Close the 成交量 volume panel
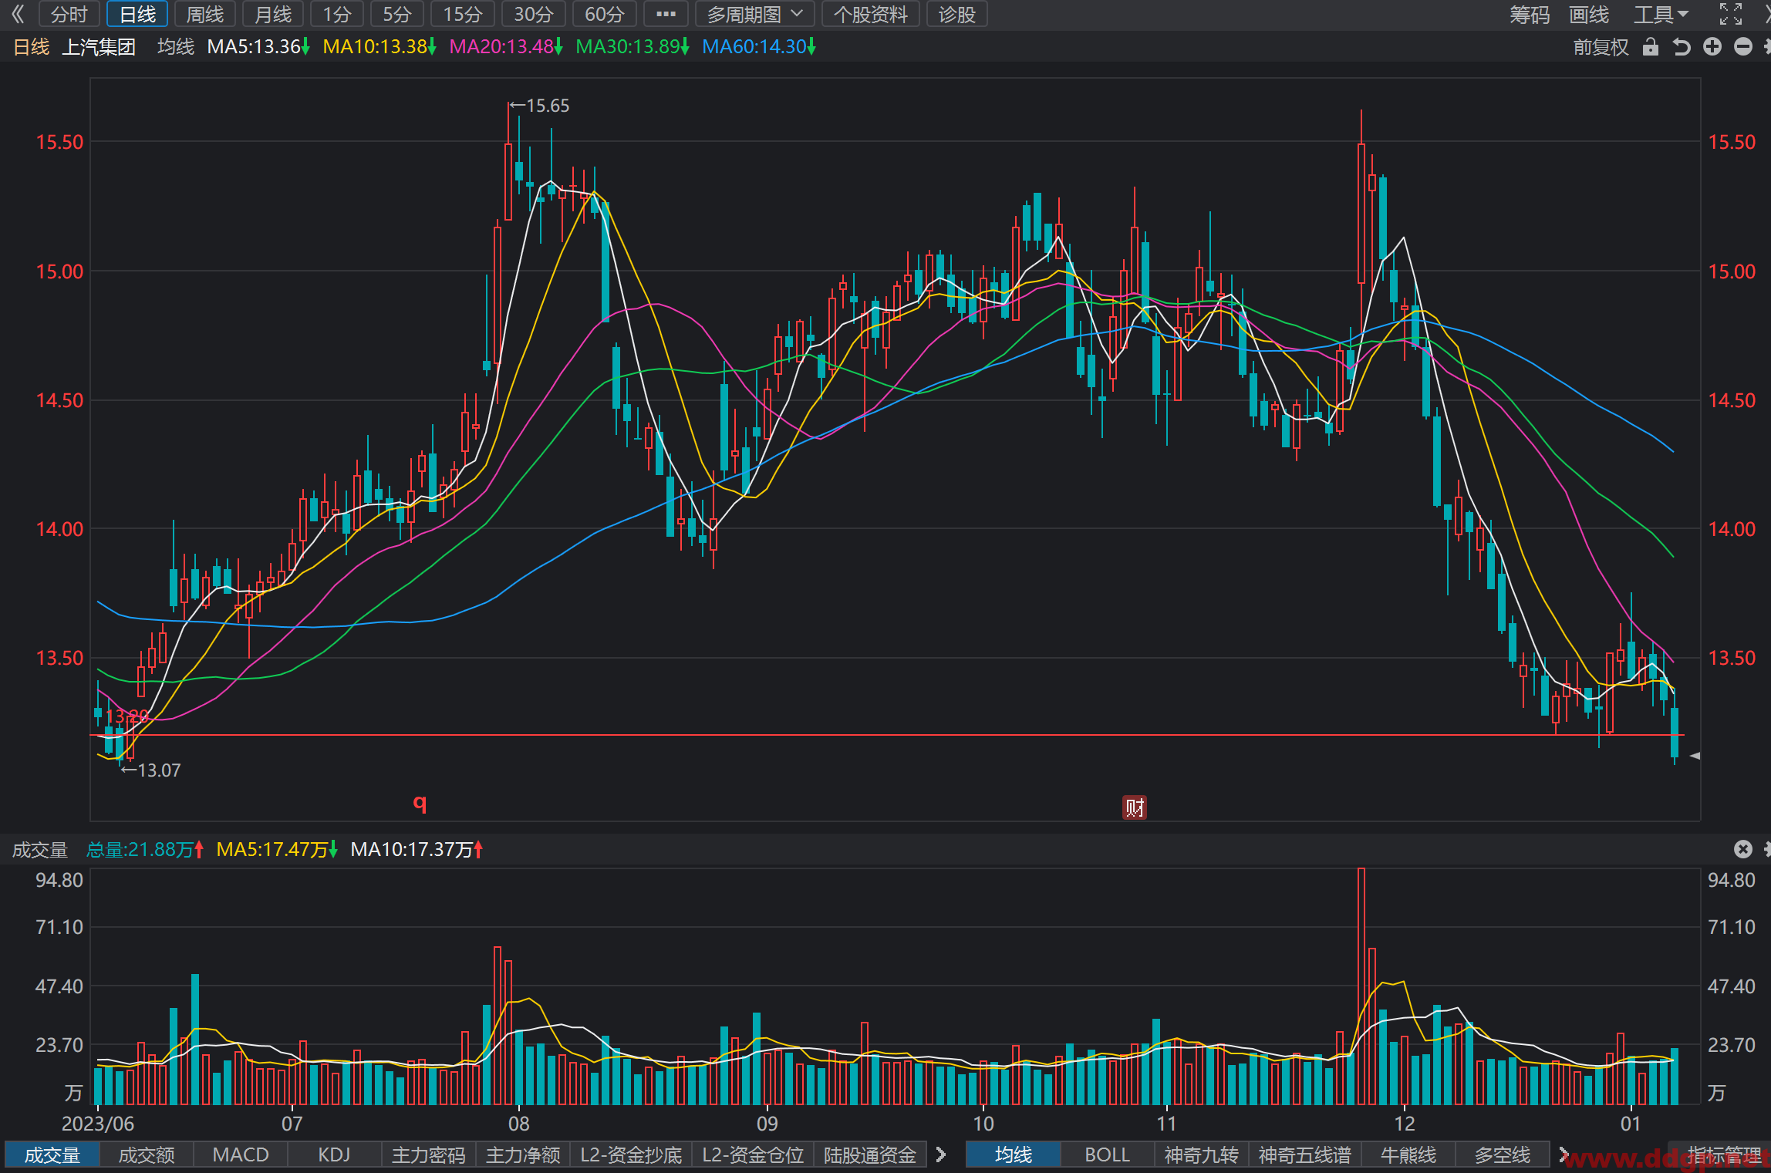The image size is (1771, 1173). coord(1743,849)
